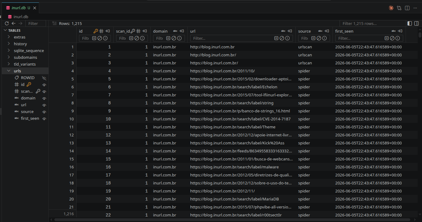Sort by the source column header
Viewport: 422px width, 222px height.
tap(304, 31)
